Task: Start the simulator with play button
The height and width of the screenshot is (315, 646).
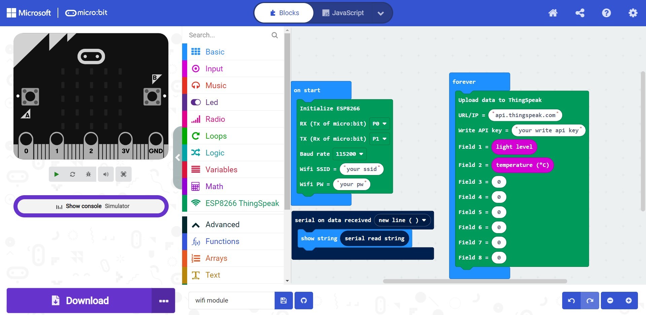Action: [57, 174]
